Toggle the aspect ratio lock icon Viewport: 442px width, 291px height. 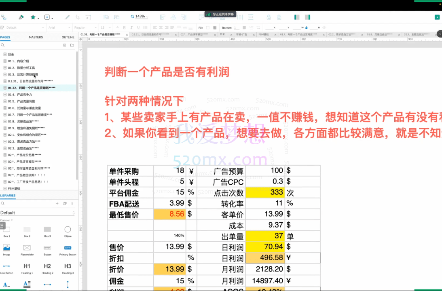307,27
